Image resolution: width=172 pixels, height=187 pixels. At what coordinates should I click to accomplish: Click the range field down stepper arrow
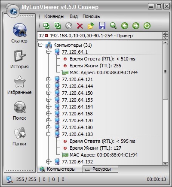click(x=165, y=38)
